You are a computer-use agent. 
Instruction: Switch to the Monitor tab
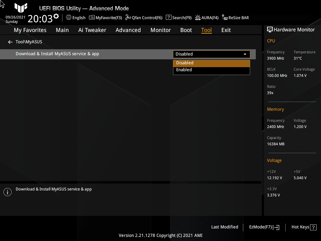point(160,30)
